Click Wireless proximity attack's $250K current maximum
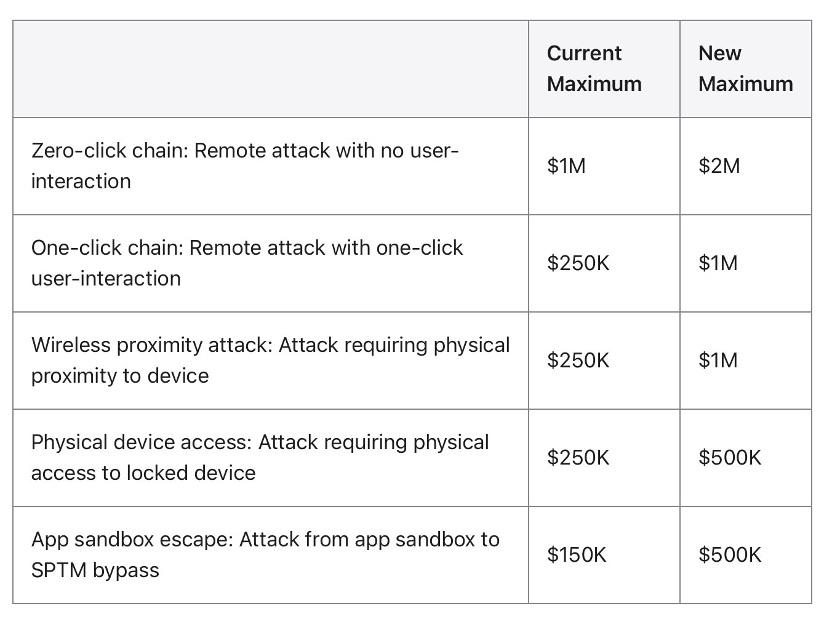 pos(578,360)
